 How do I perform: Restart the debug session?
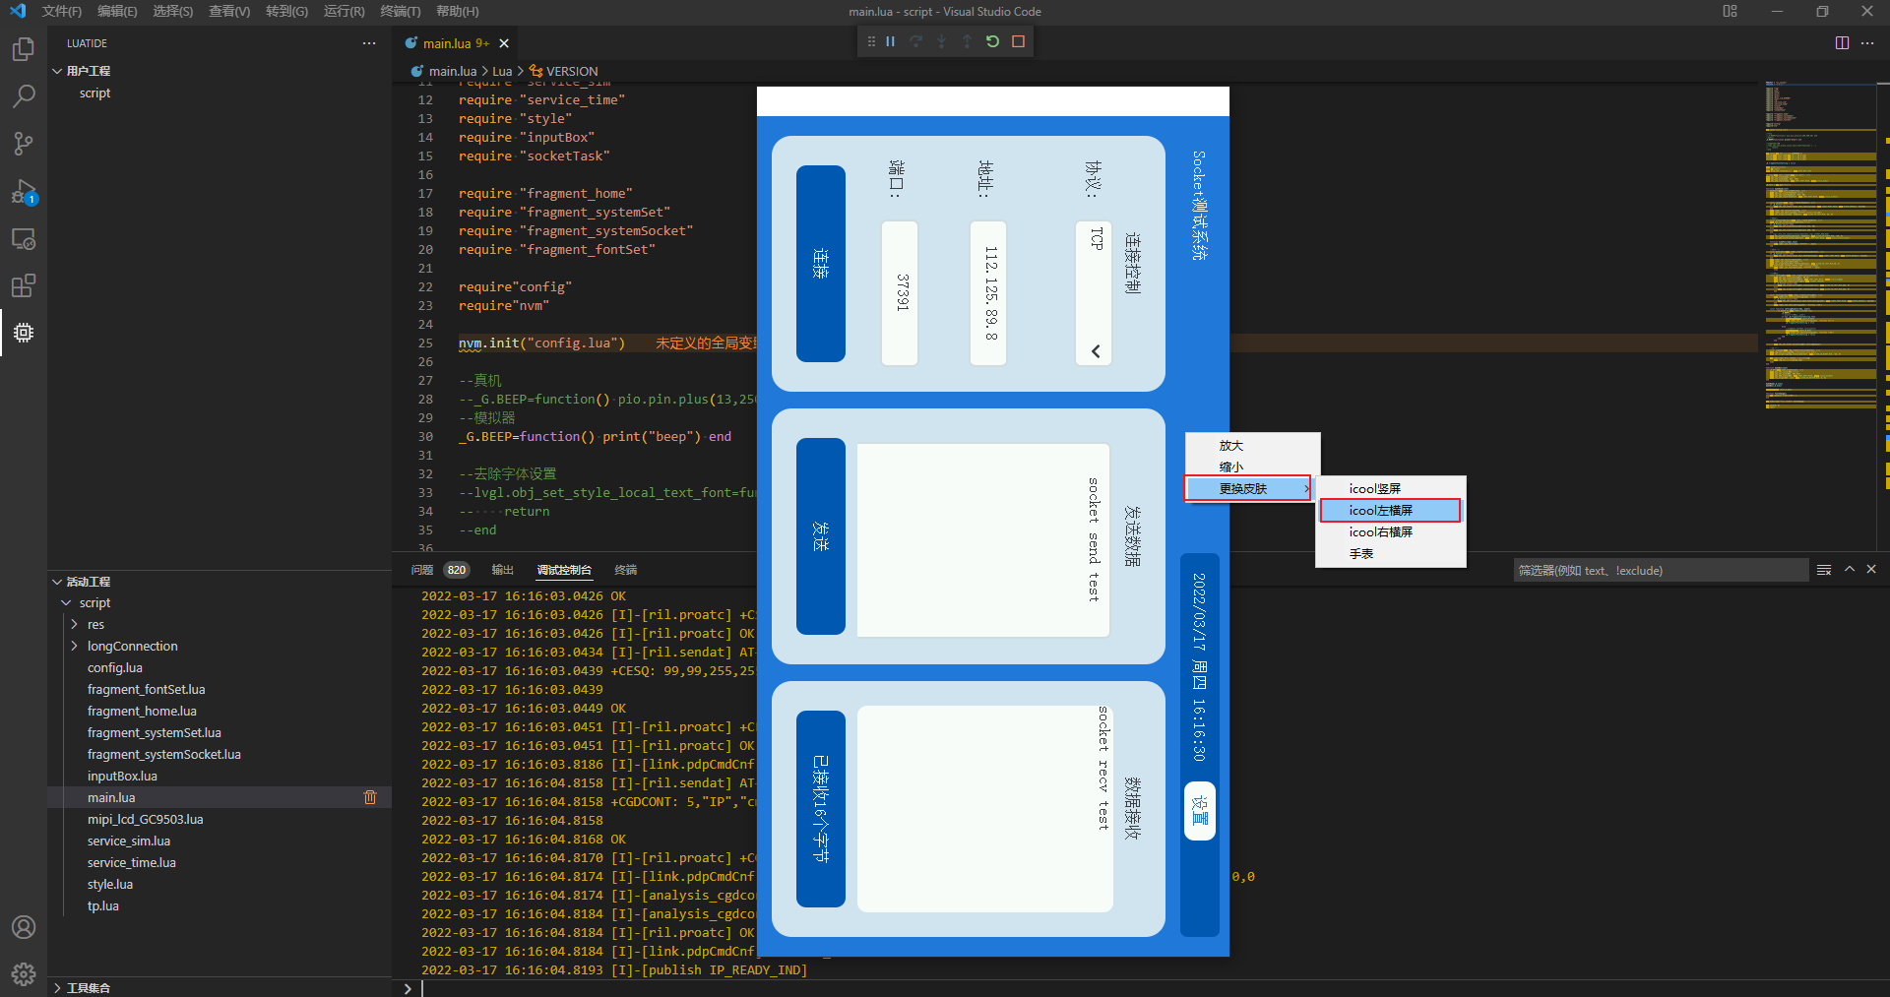pos(992,41)
